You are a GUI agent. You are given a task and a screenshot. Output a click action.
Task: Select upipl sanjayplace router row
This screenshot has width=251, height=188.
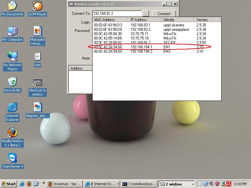(157, 29)
